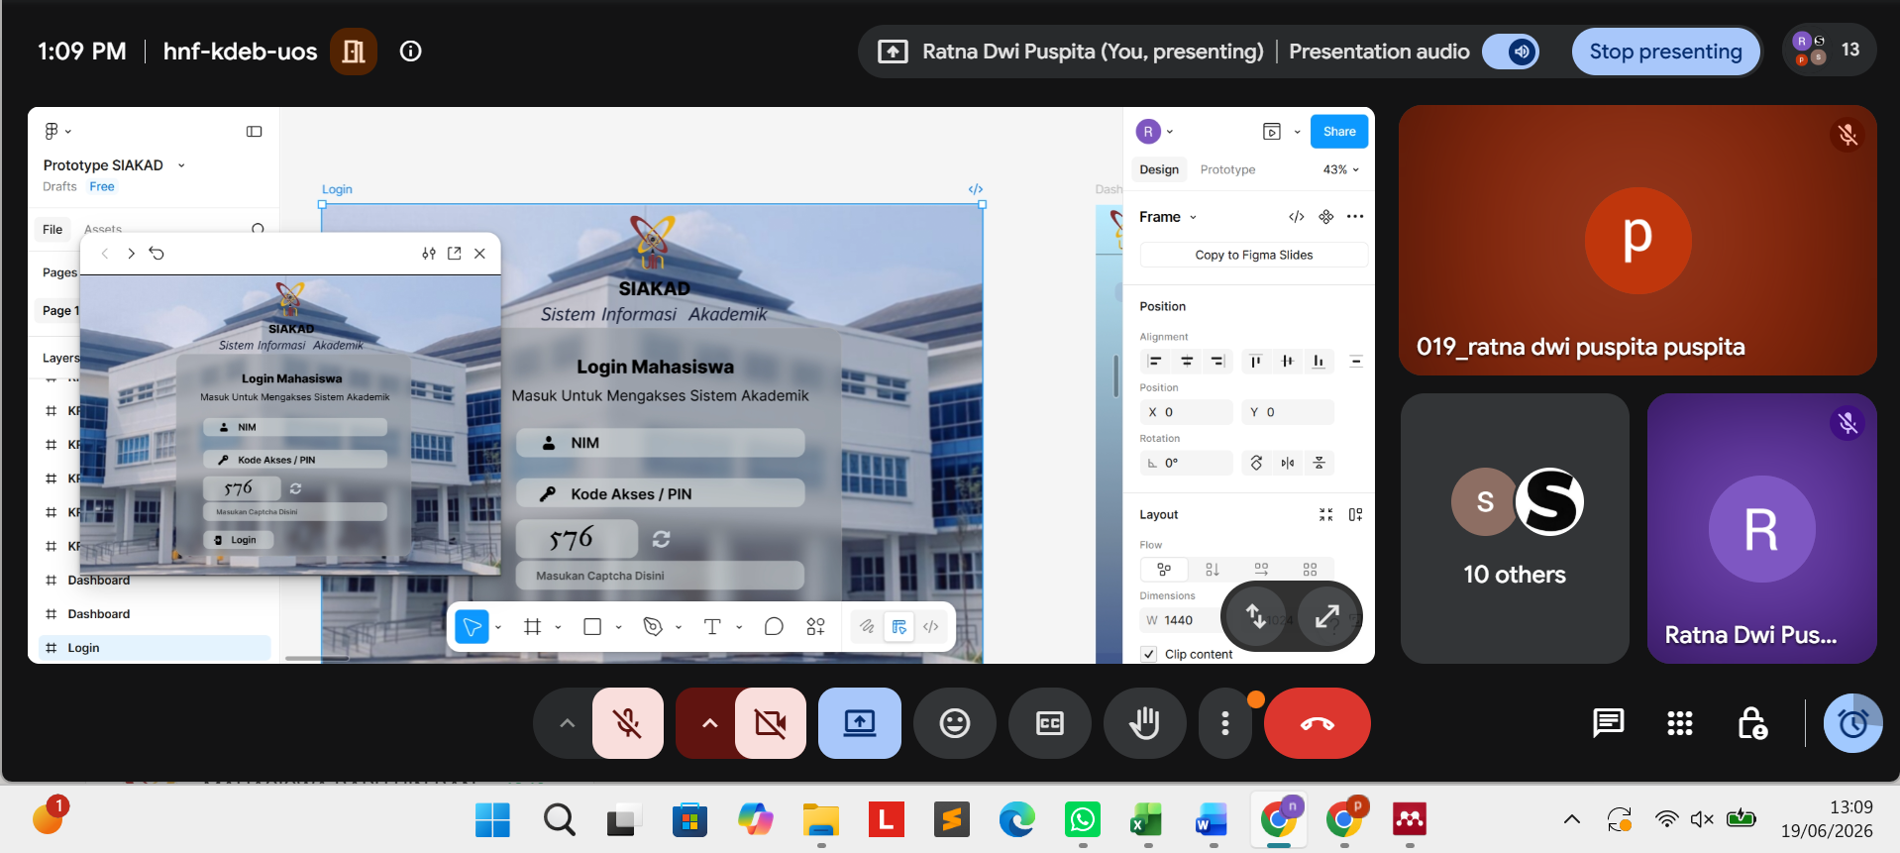Select the vertical Flow layout option
1900x853 pixels.
click(x=1213, y=570)
